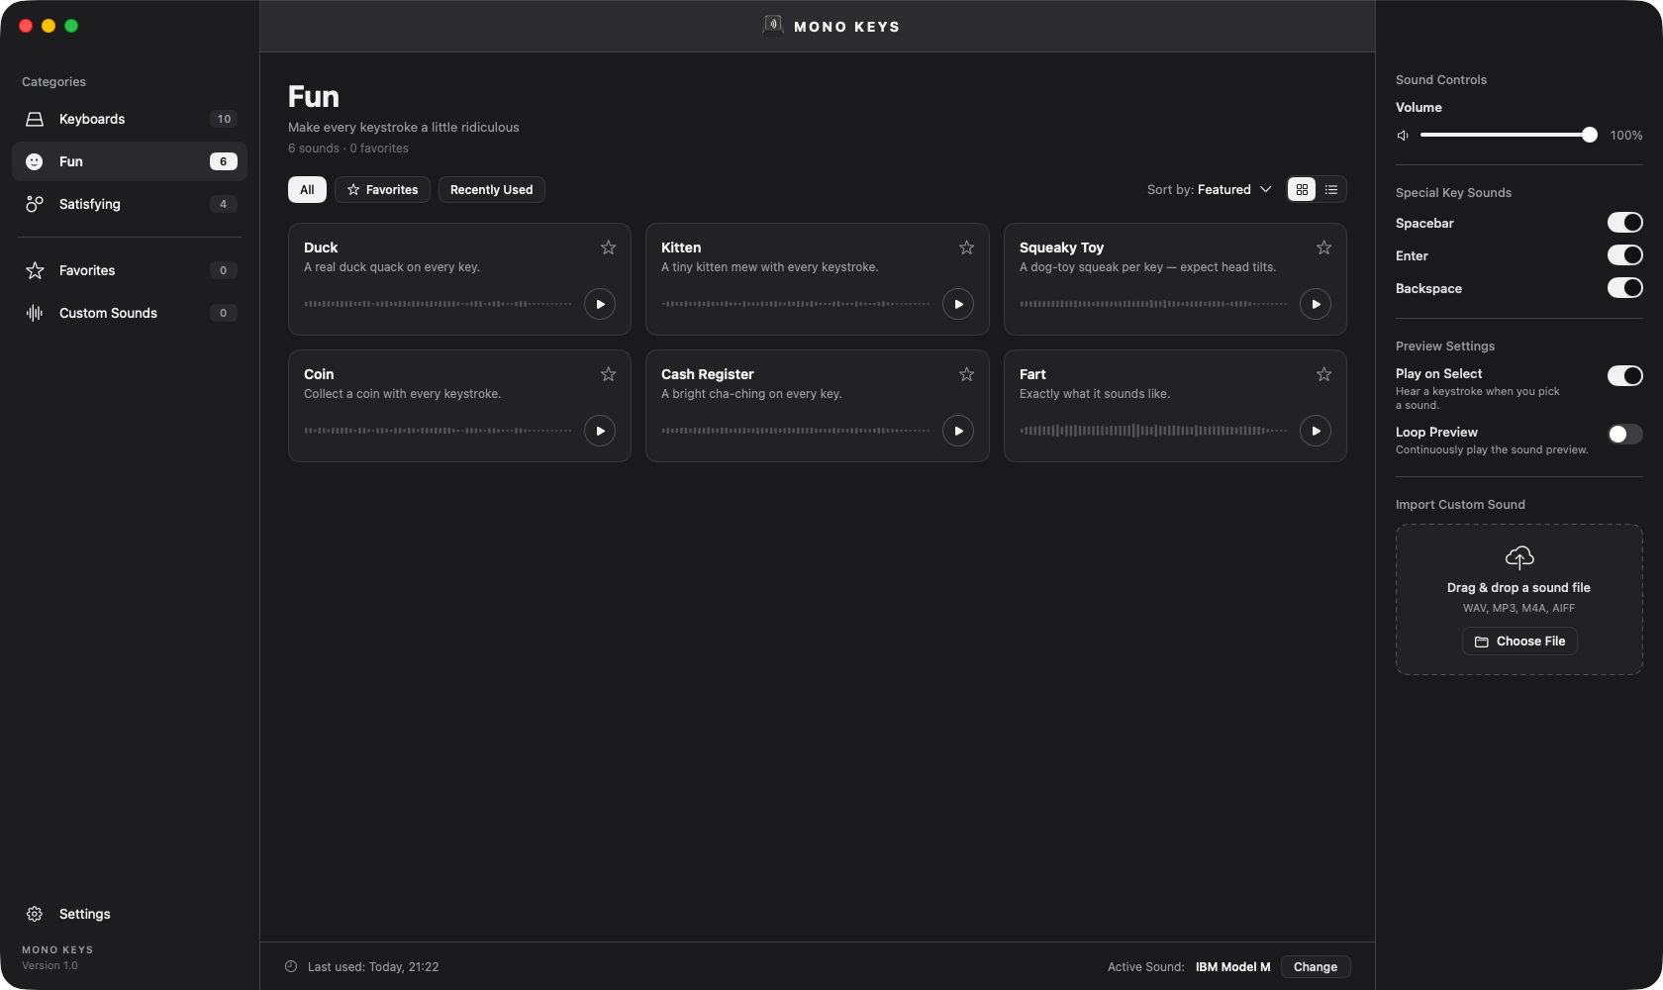Play the Coin sound preview
The height and width of the screenshot is (990, 1663).
(600, 431)
